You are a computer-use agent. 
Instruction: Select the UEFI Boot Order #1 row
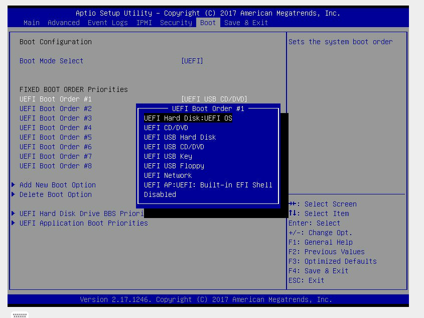click(55, 99)
